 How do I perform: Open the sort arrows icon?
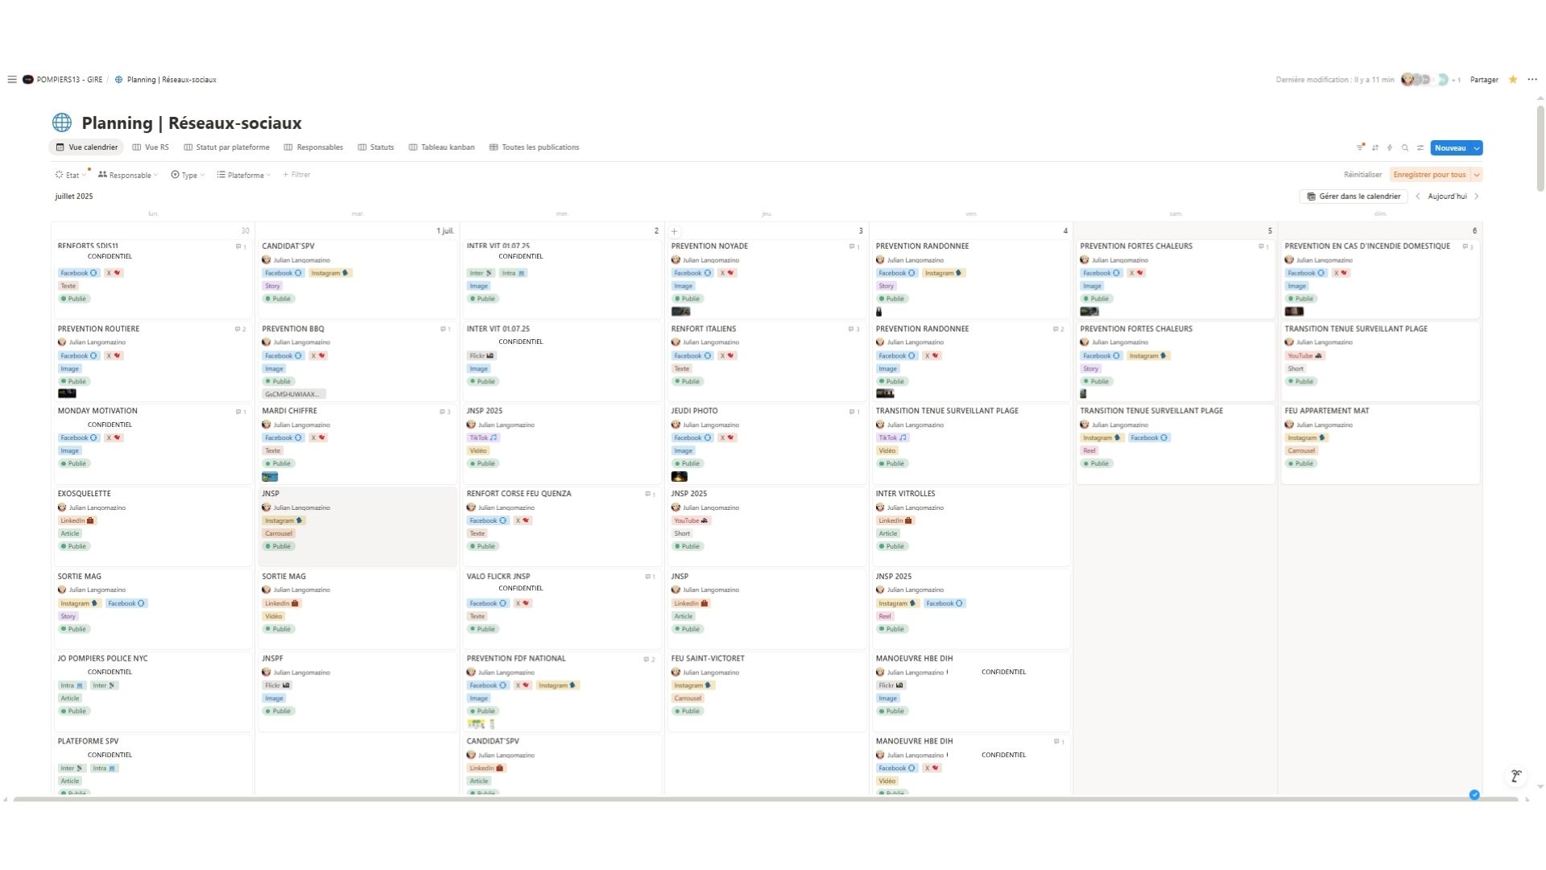1375,147
